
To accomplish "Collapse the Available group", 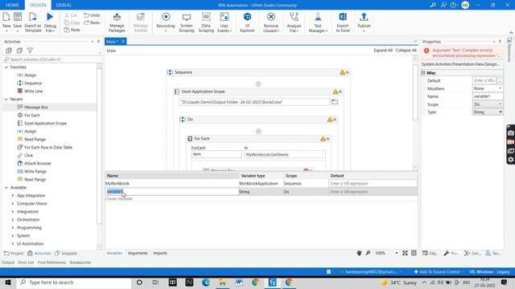I will (6, 188).
